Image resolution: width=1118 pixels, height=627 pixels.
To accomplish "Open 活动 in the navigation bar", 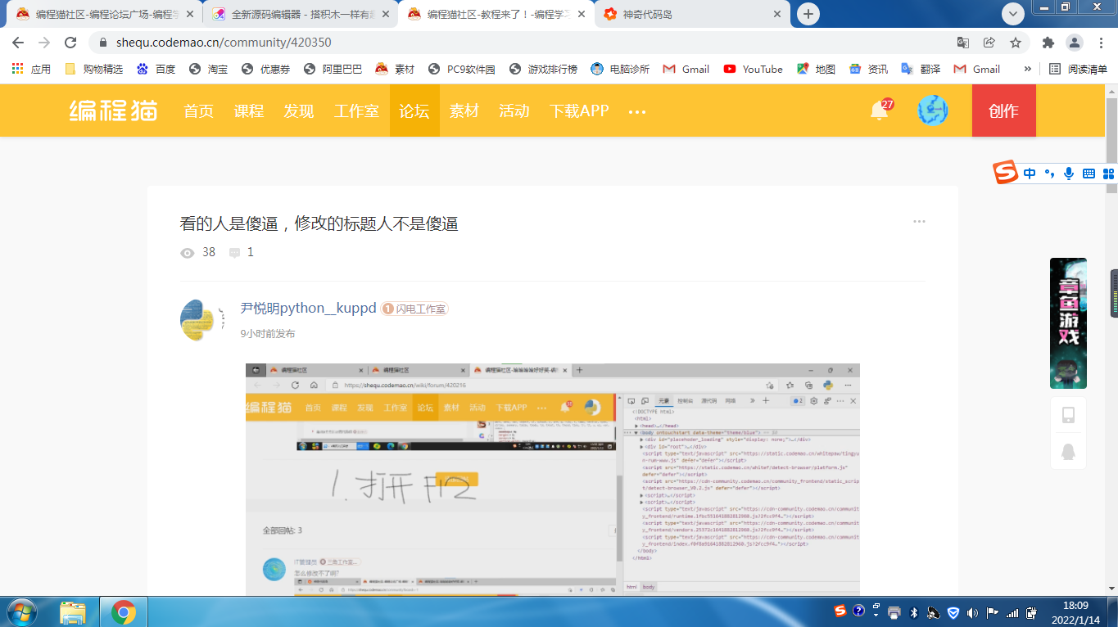I will click(514, 111).
